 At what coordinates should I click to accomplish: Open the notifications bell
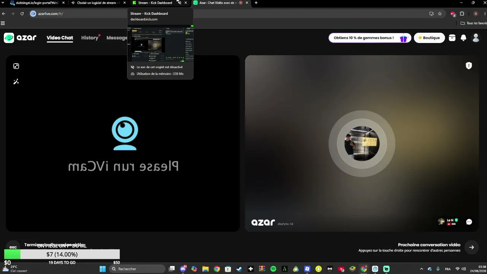(x=463, y=38)
